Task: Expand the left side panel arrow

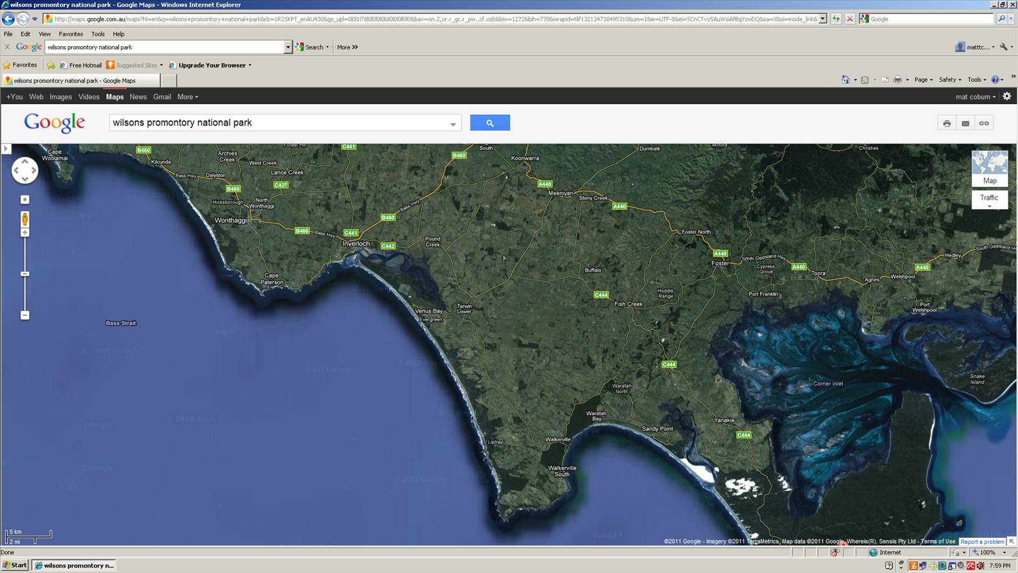Action: pos(6,149)
